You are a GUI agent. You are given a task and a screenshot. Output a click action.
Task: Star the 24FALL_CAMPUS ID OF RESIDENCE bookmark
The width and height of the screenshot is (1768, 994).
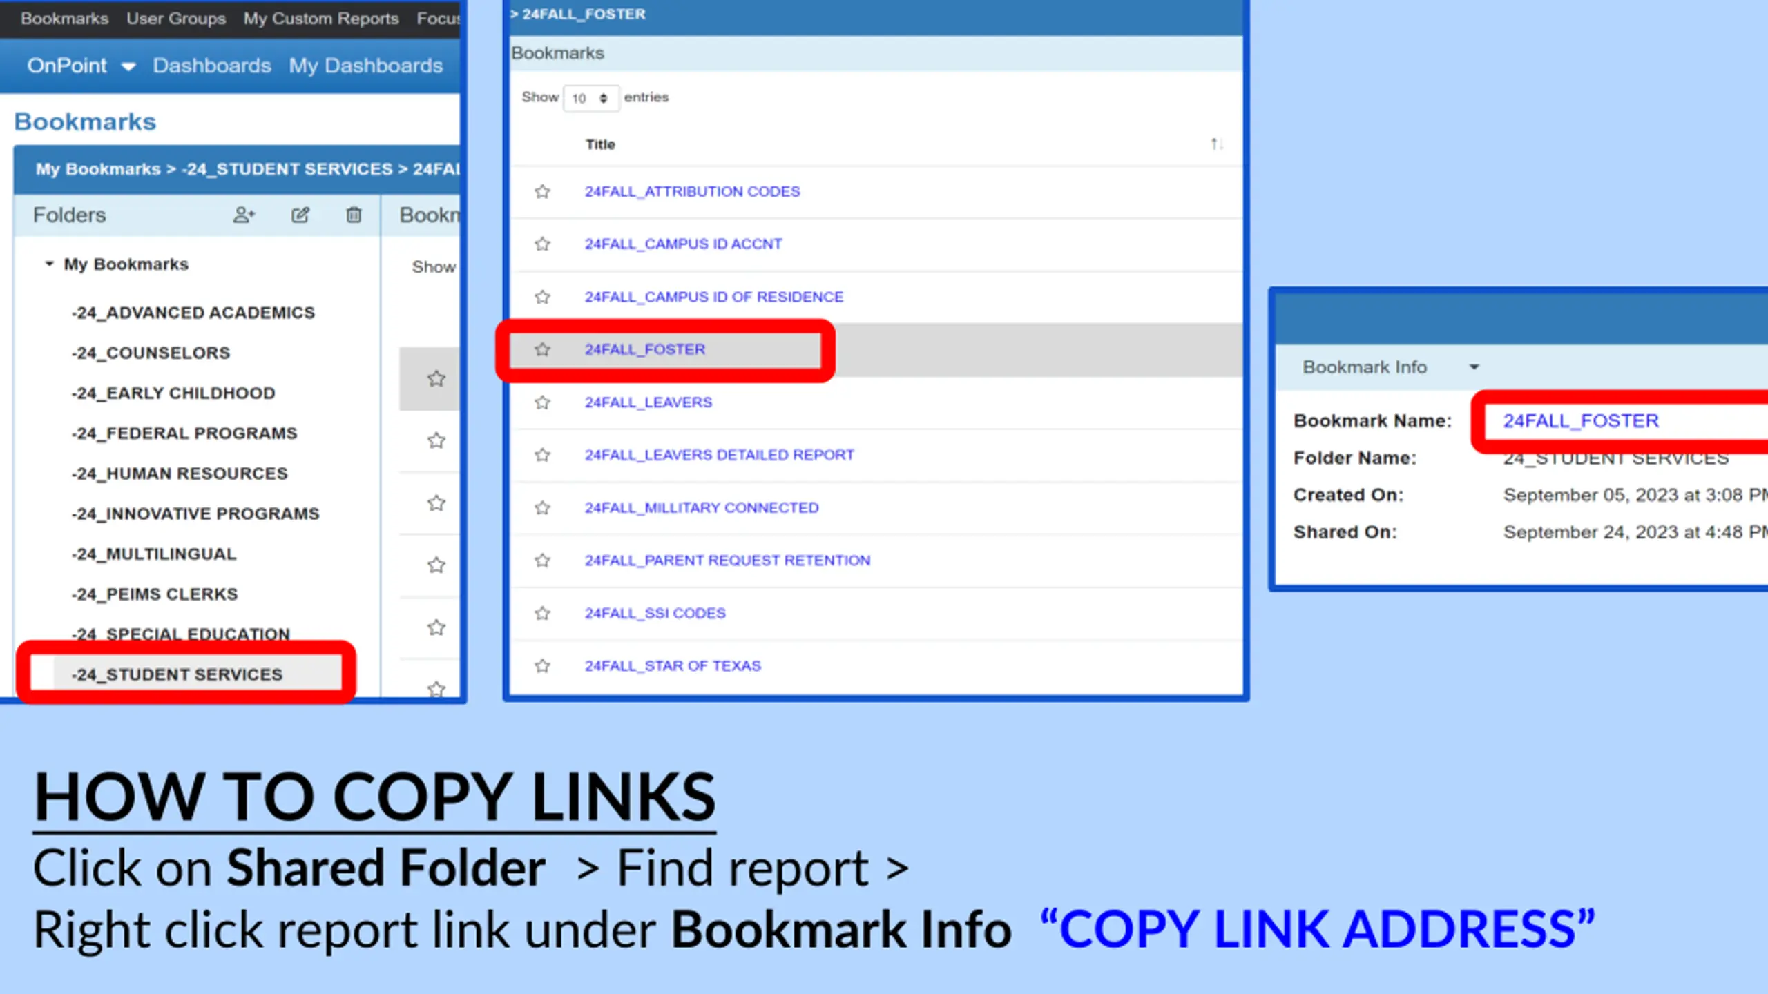tap(543, 297)
